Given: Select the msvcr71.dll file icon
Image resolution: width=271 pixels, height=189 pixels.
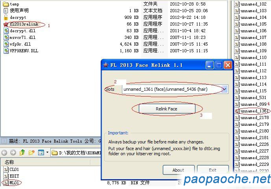Looking at the screenshot, I should 6,37.
